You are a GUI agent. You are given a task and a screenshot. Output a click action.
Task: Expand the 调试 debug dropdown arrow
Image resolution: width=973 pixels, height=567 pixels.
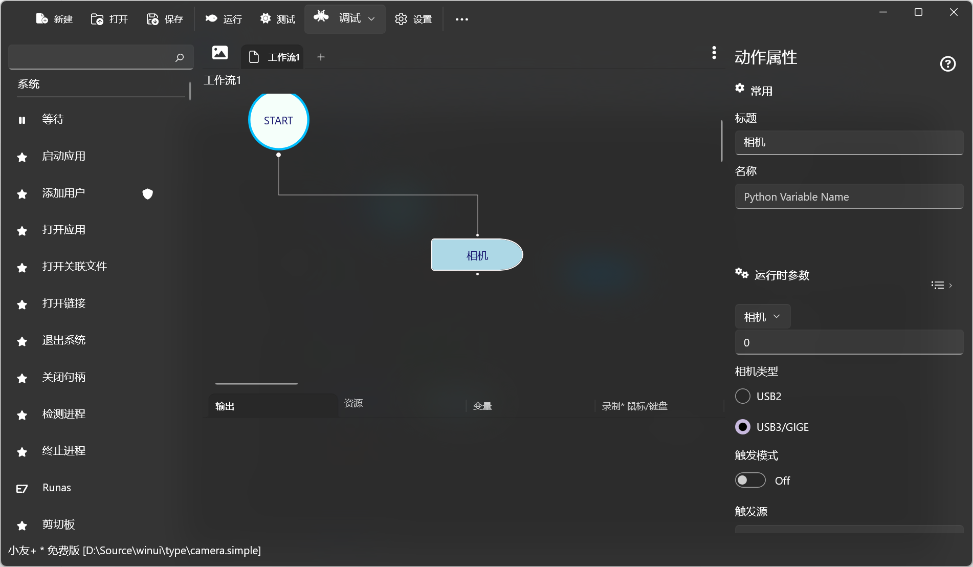(371, 19)
